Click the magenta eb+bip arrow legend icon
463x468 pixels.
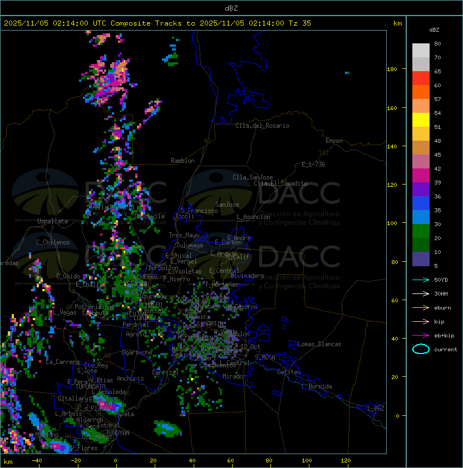421,336
